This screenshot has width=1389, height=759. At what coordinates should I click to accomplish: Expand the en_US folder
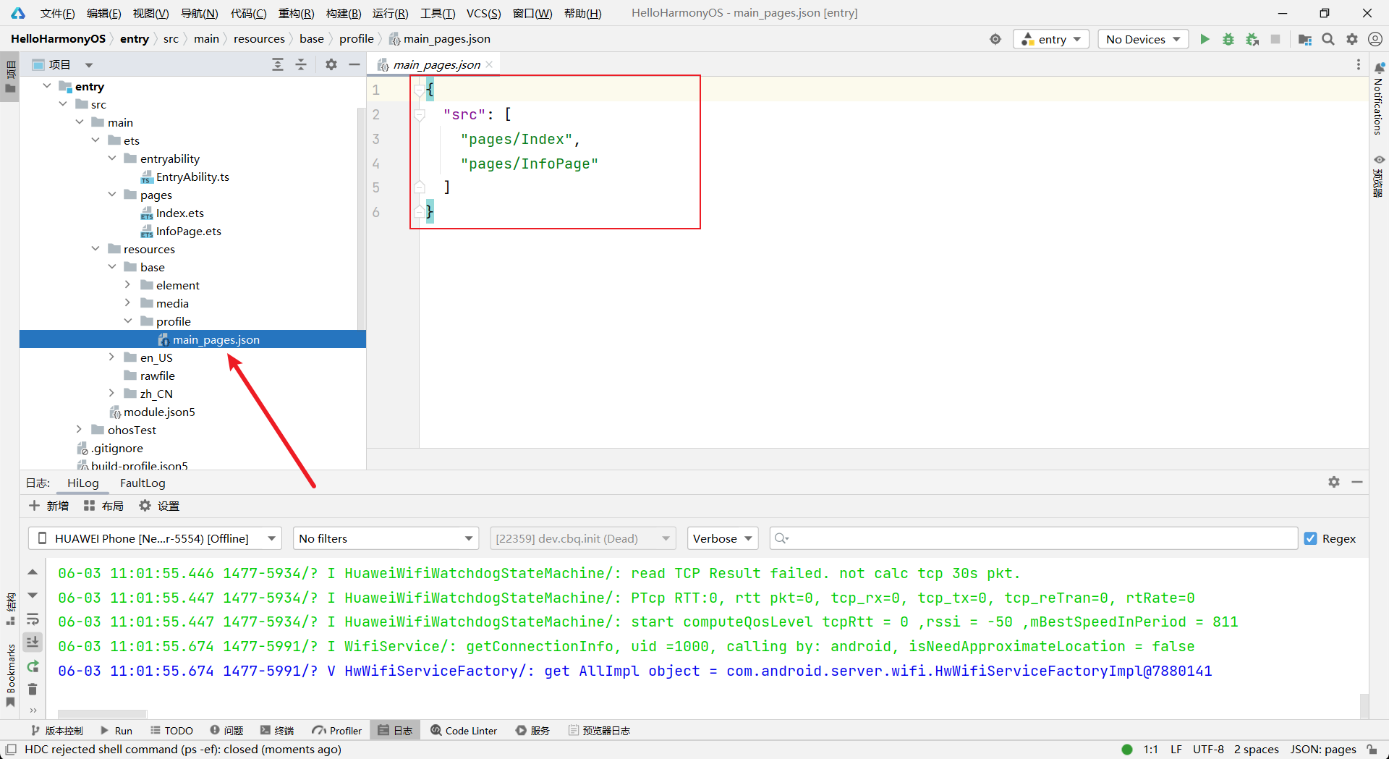(111, 357)
